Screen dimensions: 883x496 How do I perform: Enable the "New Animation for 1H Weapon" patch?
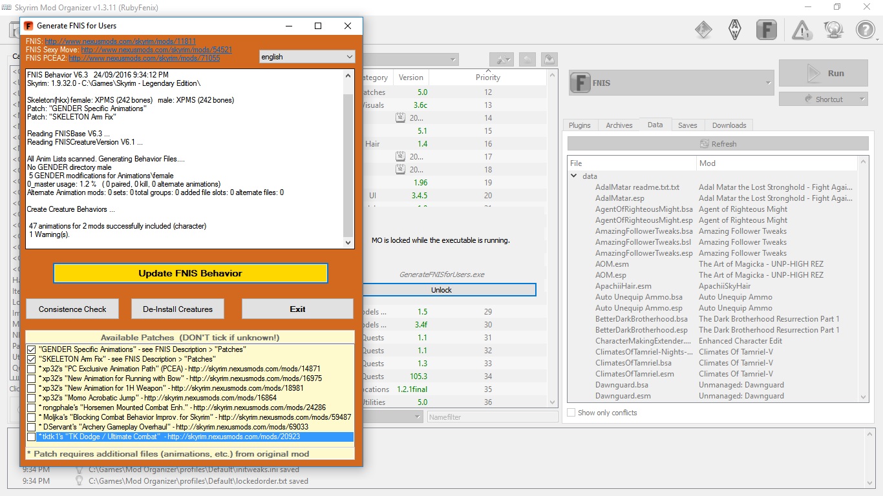click(32, 388)
